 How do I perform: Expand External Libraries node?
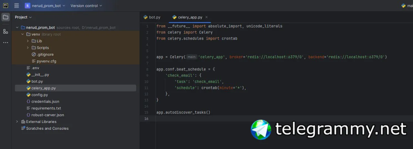(x=17, y=122)
